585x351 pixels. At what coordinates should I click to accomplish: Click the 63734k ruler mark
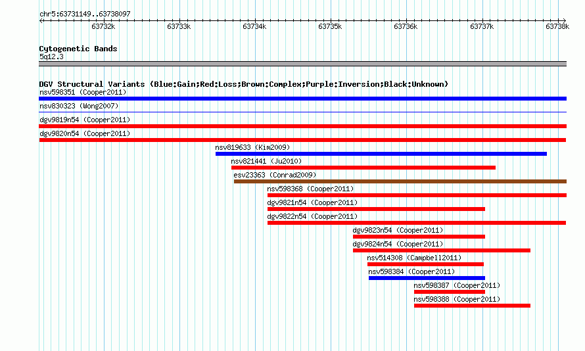coord(254,26)
